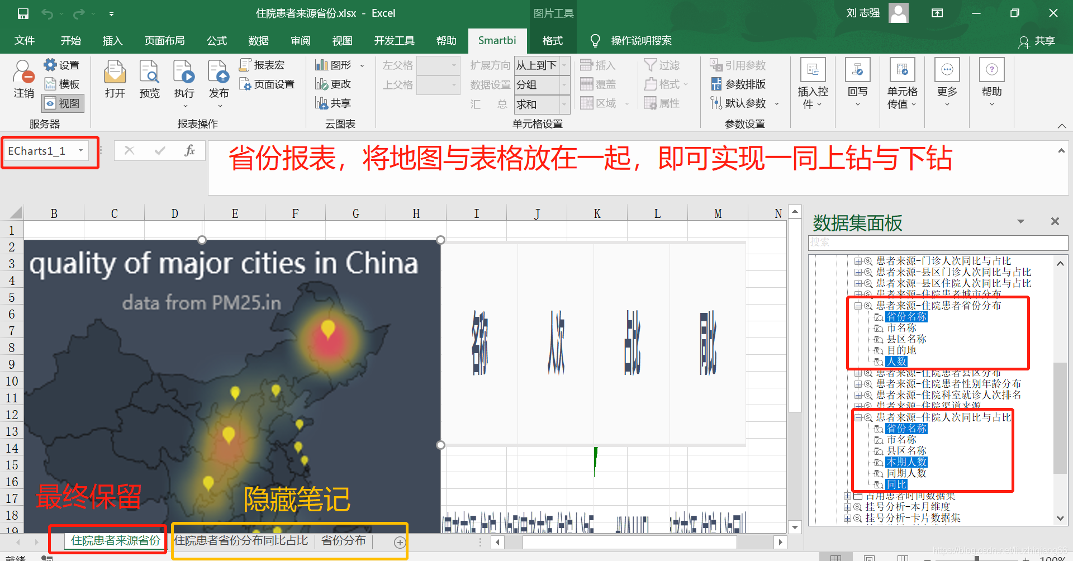Switch to the 公式 ribbon tab

pos(217,41)
